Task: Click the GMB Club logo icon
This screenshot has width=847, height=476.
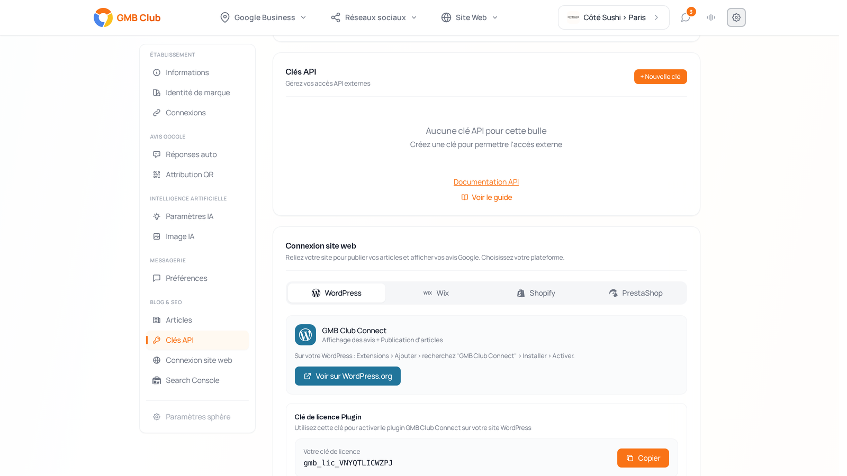Action: tap(103, 17)
